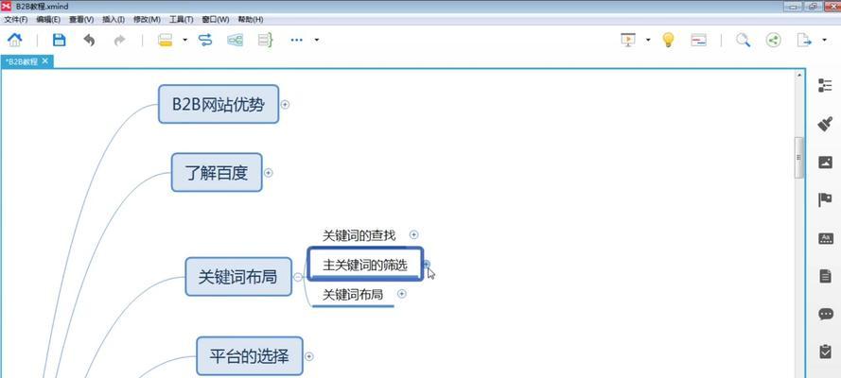Open the Task Info clipboard panel
Viewport: 841px width, 378px height.
(x=825, y=352)
